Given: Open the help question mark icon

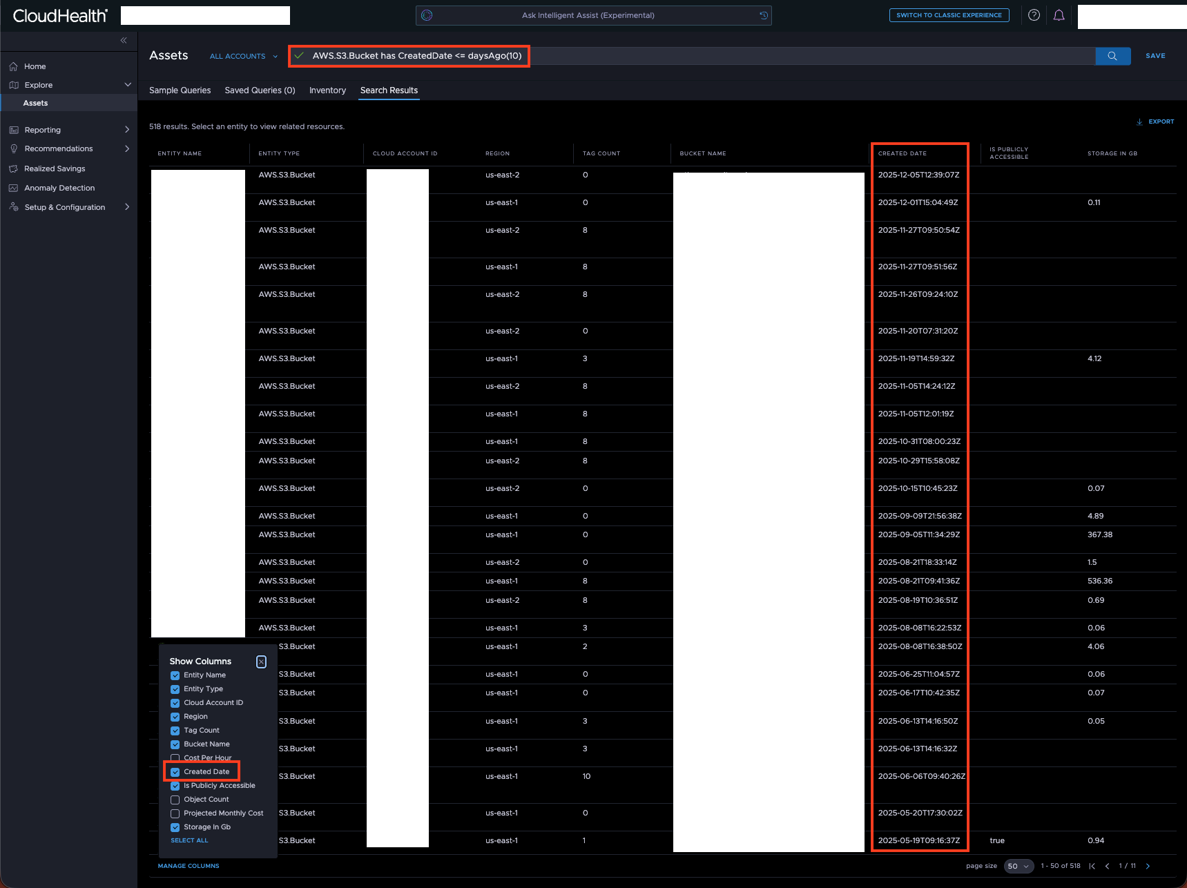Looking at the screenshot, I should coord(1034,15).
